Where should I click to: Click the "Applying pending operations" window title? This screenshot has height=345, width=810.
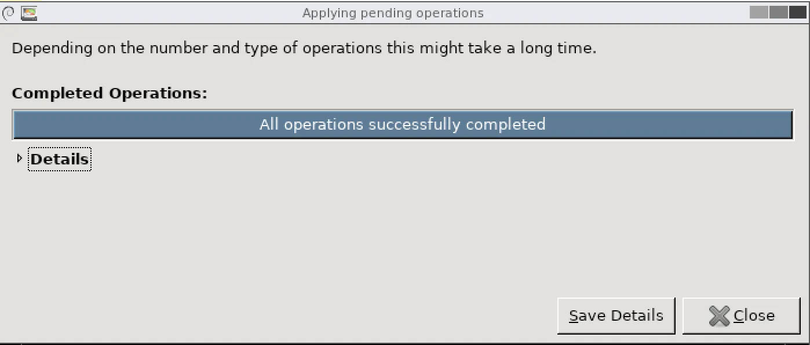point(393,13)
